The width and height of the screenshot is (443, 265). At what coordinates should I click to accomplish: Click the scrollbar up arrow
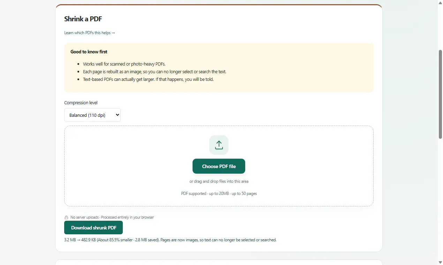point(440,2)
